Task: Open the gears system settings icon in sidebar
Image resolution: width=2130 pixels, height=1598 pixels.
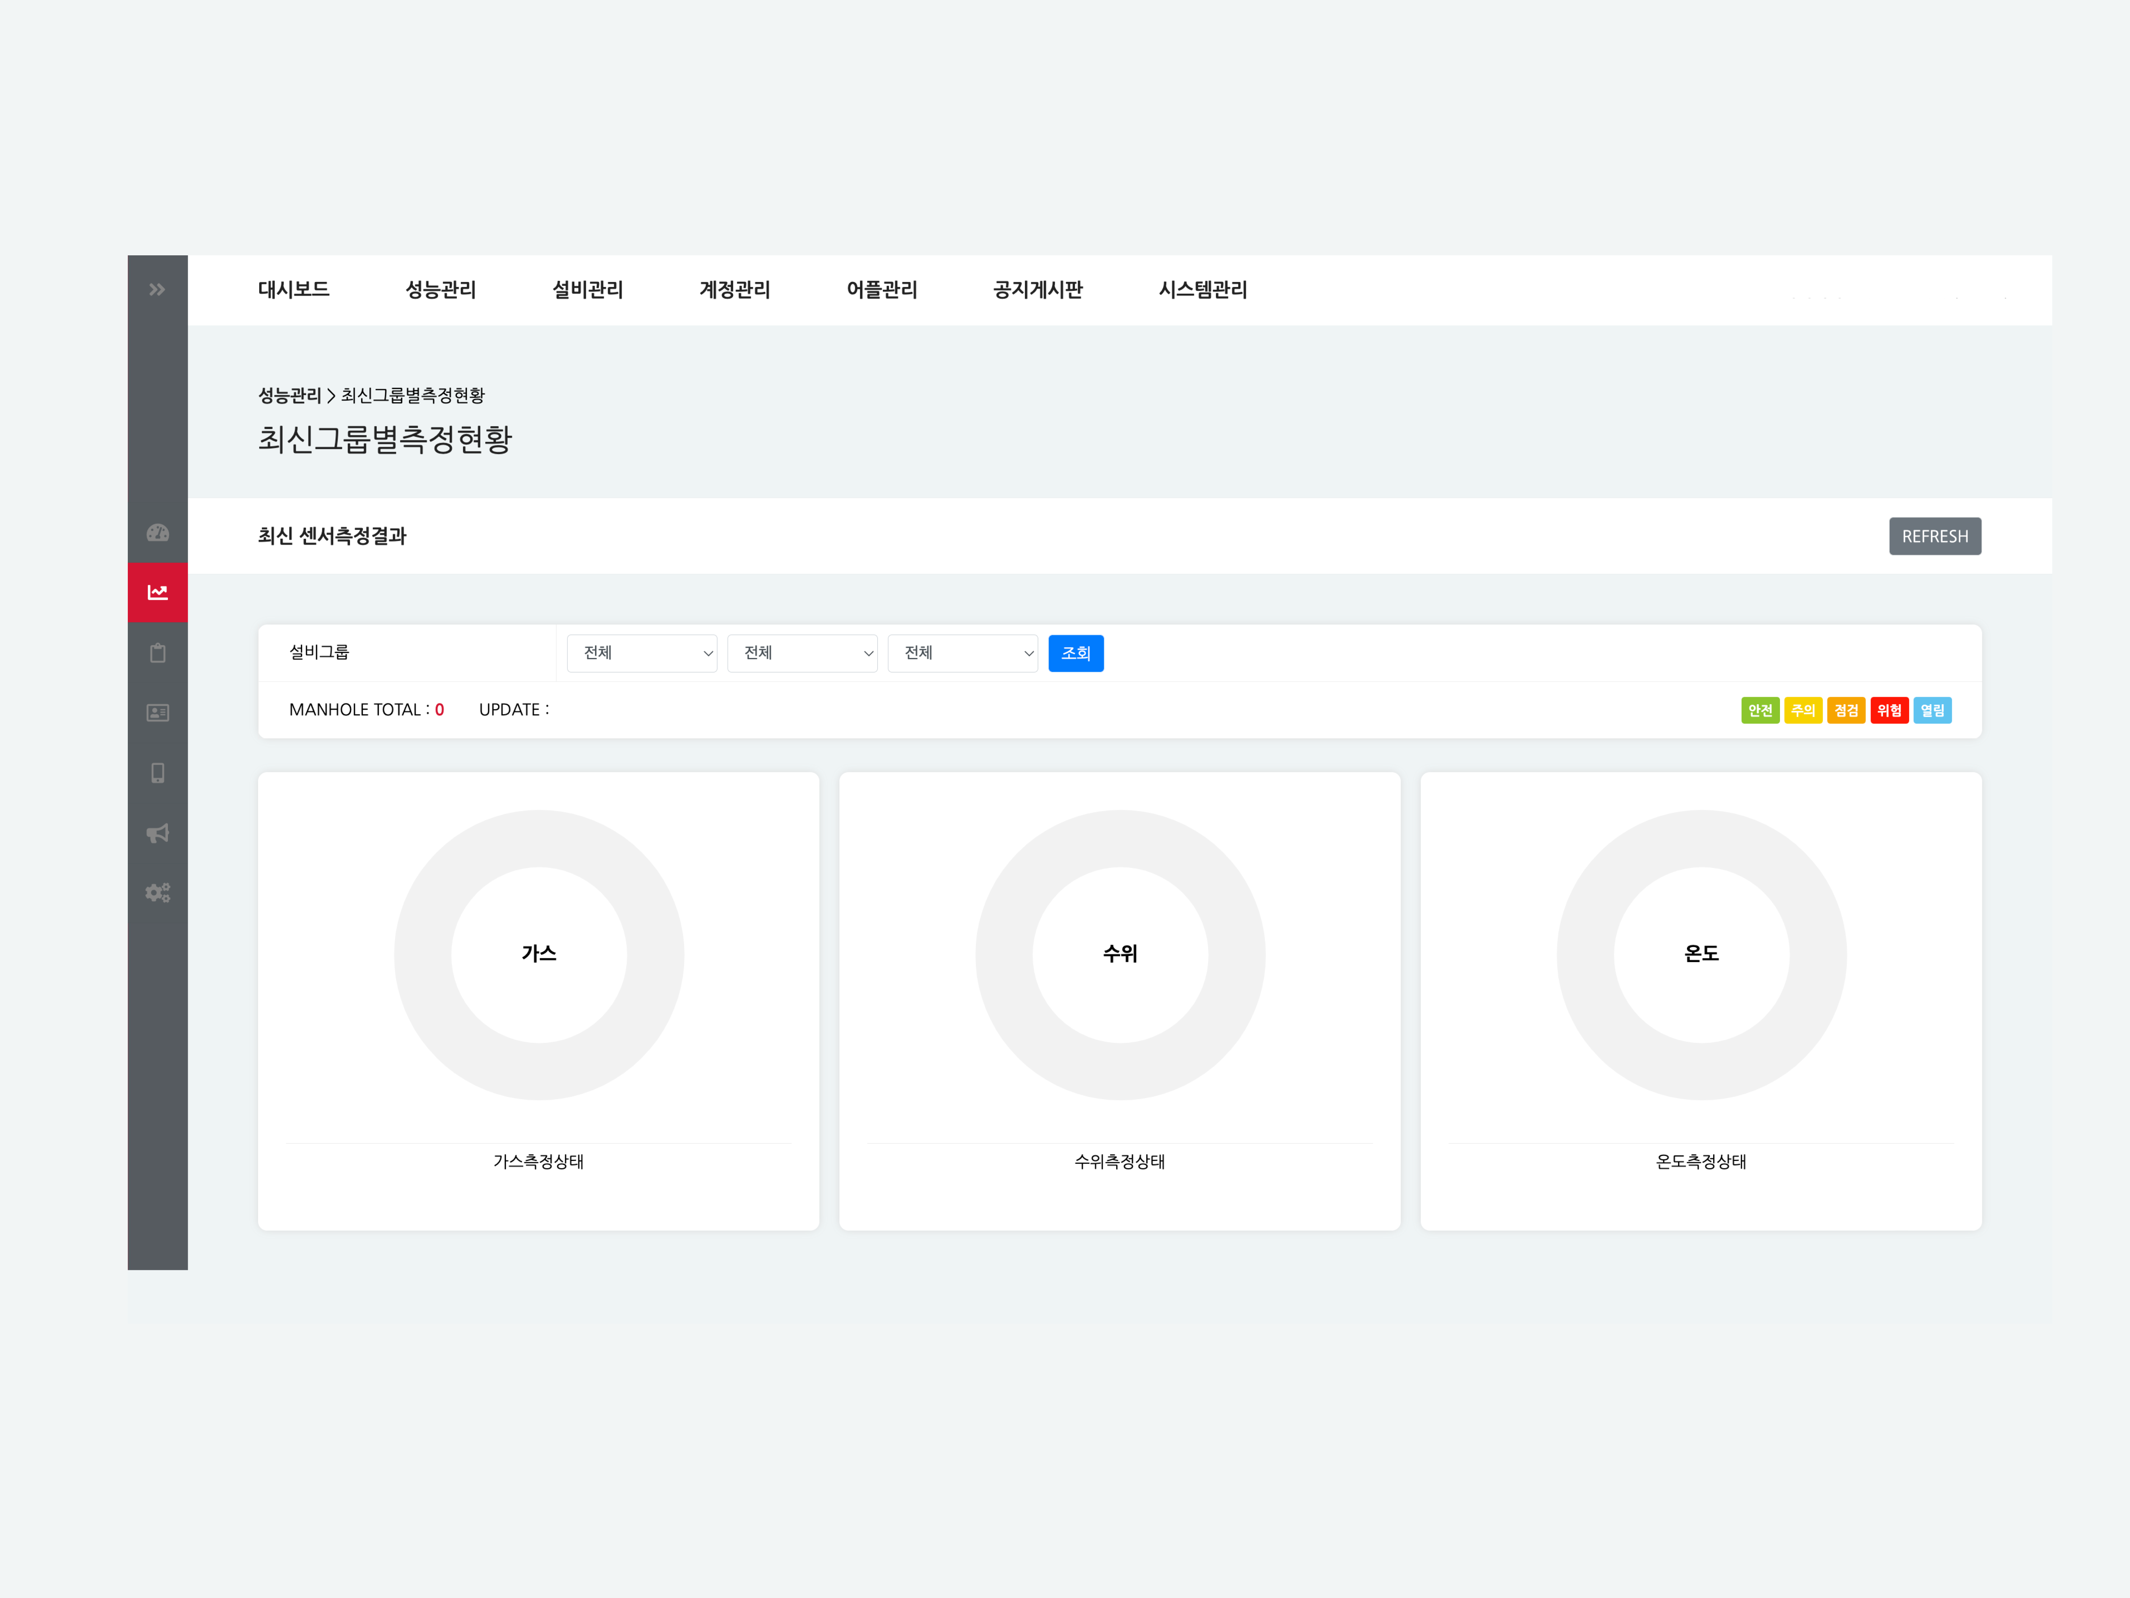Action: (x=158, y=893)
